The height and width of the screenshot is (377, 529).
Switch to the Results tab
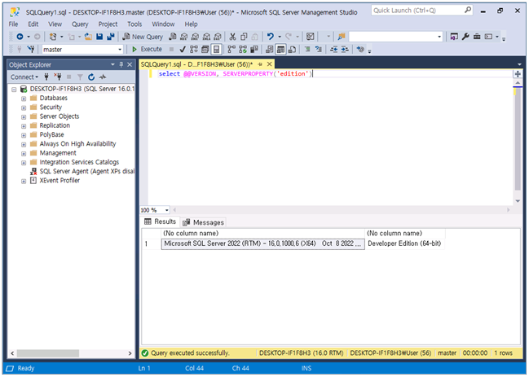(x=161, y=221)
